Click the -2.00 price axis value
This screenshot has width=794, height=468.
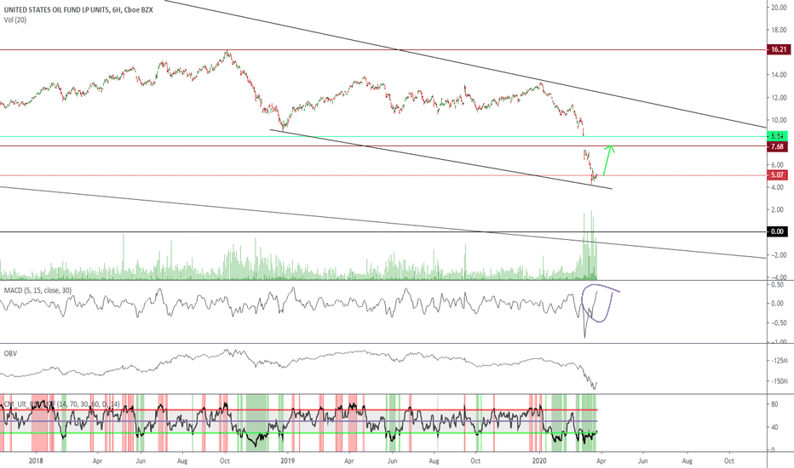tap(779, 255)
